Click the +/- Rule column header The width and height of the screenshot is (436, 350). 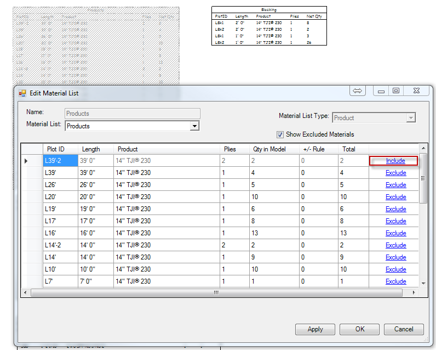tap(319, 149)
